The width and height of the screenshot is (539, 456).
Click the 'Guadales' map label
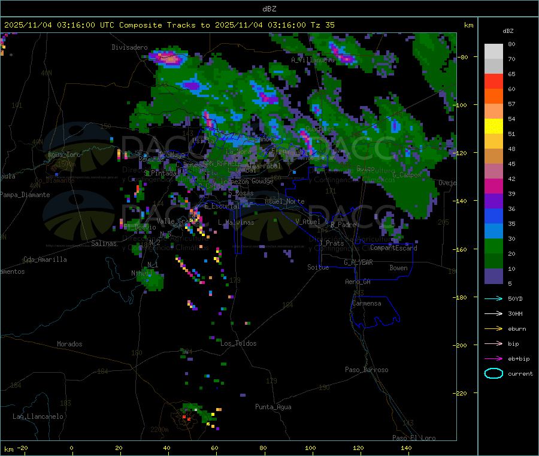(320, 129)
